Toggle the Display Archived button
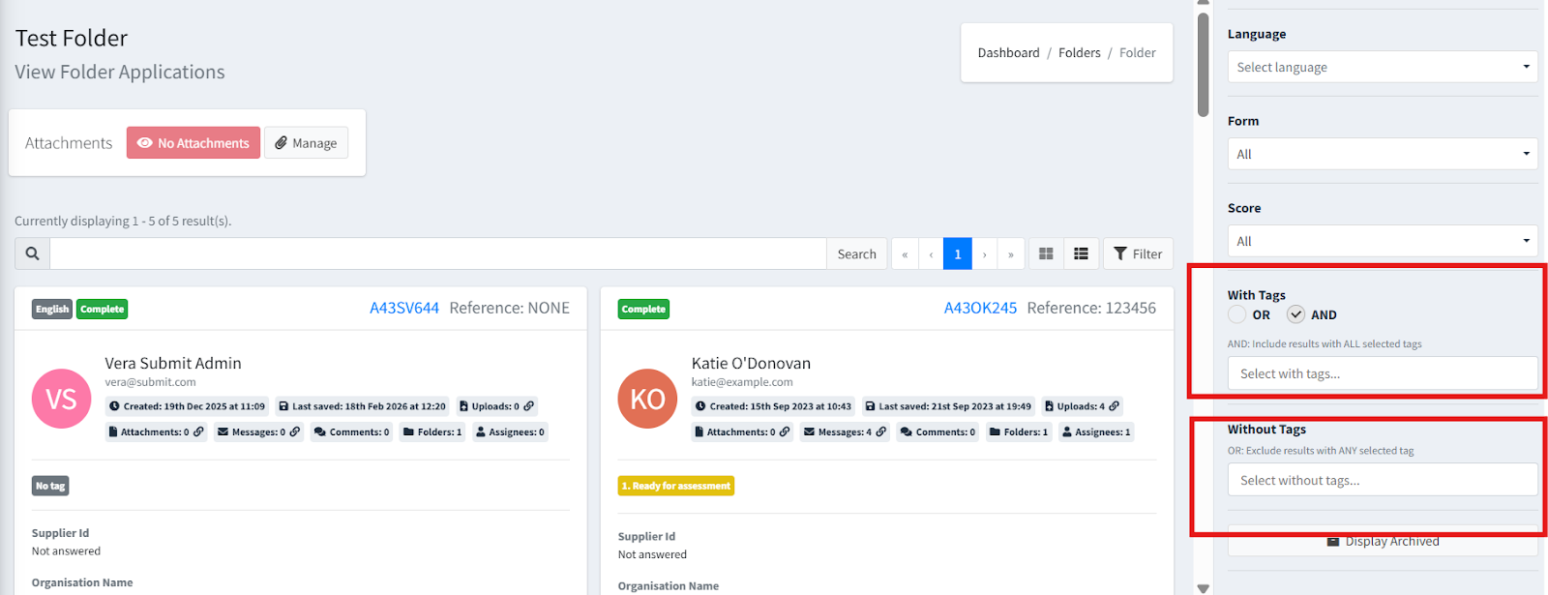Image resolution: width=1548 pixels, height=595 pixels. click(x=1383, y=542)
